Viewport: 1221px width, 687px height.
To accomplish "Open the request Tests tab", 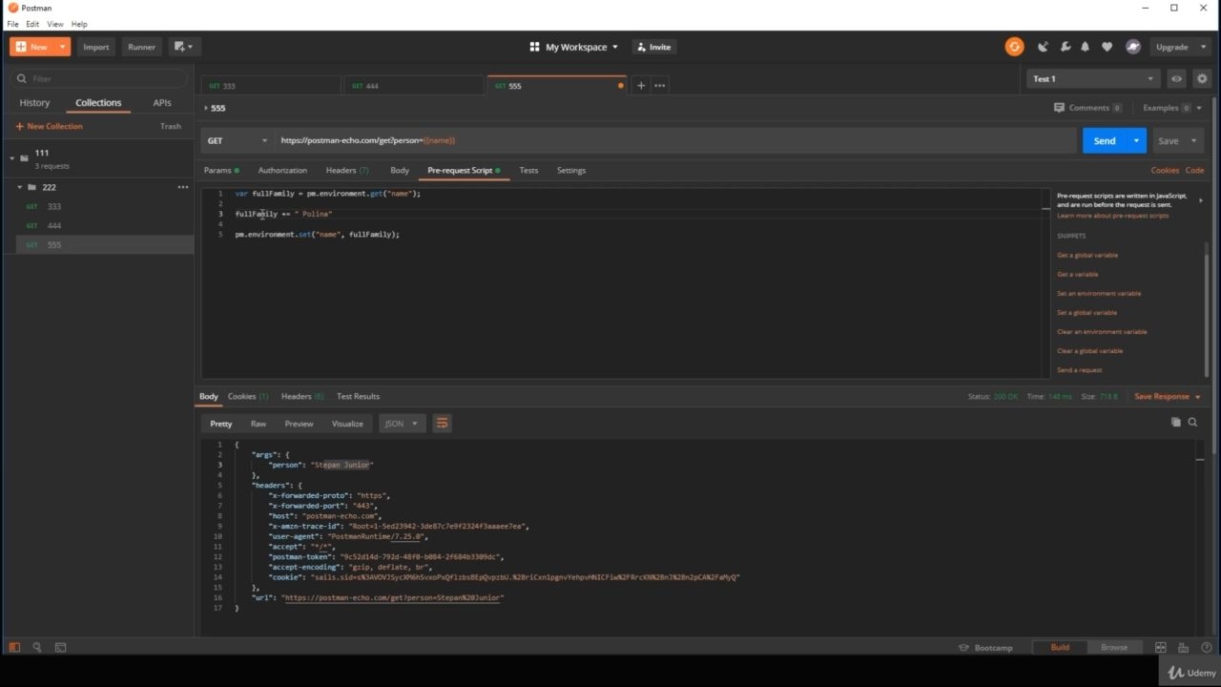I will [x=528, y=170].
